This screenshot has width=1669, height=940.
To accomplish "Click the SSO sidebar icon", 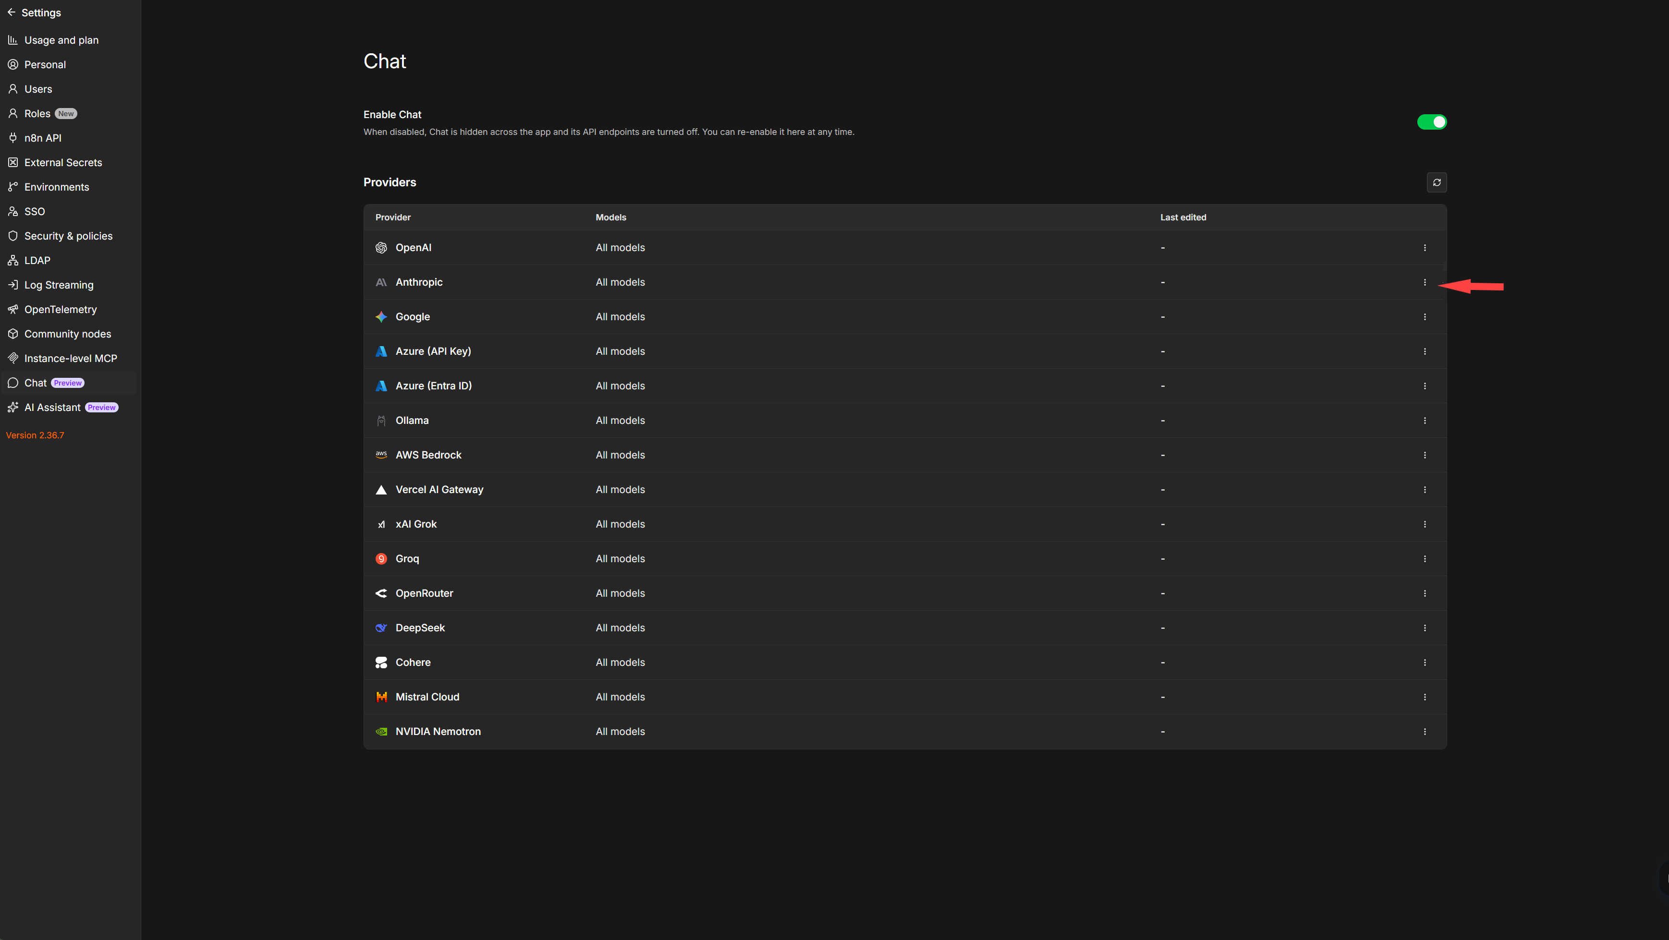I will (13, 211).
